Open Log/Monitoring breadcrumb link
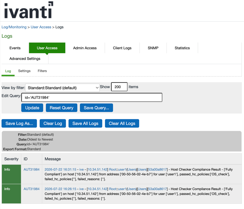Viewport: 244px width, 209px height. click(x=14, y=27)
